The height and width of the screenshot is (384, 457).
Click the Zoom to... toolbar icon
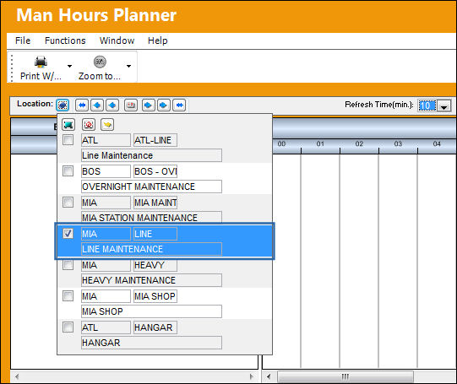pyautogui.click(x=100, y=62)
